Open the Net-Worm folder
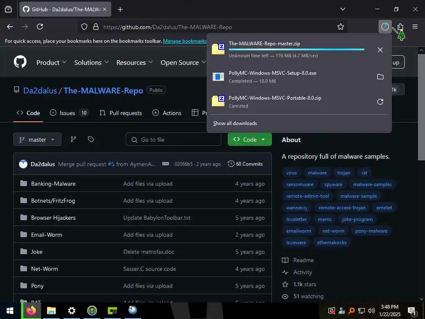Screen dimensions: 425x319 point(44,269)
